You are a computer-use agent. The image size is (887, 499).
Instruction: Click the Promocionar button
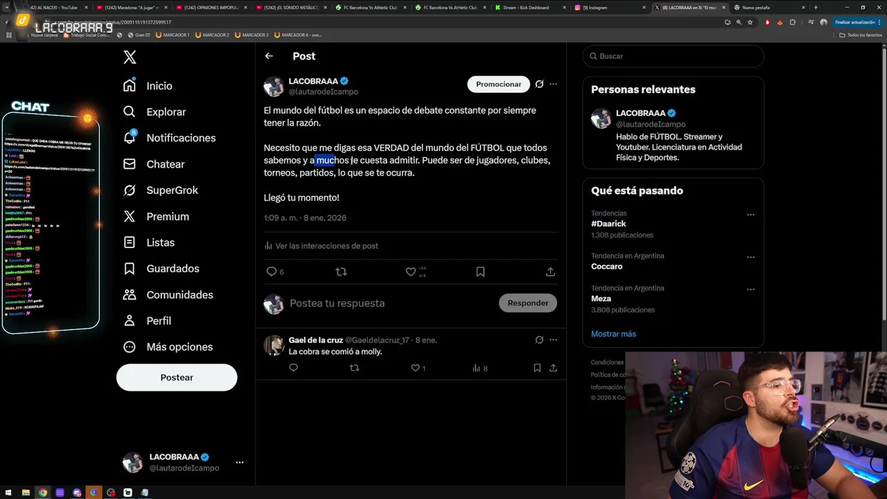[498, 84]
